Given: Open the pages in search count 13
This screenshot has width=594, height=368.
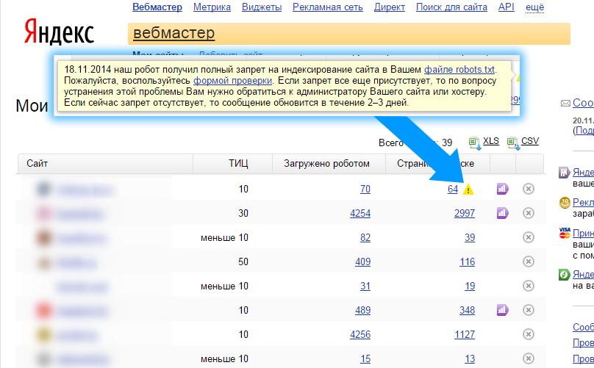Looking at the screenshot, I should point(470,358).
